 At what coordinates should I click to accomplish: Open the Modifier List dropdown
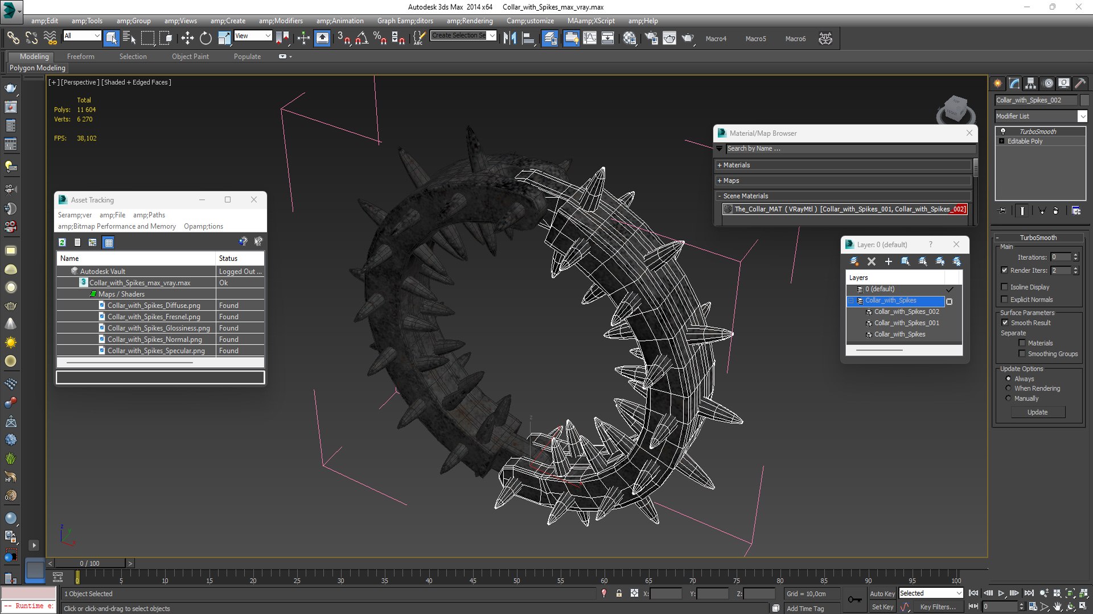[1082, 116]
